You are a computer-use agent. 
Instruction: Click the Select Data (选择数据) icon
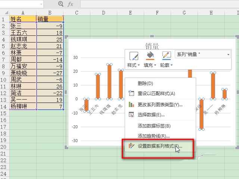[131, 115]
